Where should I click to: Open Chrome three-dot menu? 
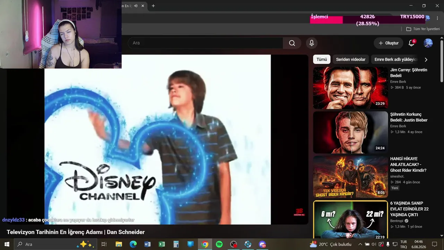[437, 18]
